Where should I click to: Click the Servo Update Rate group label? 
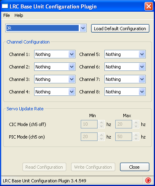pos(25,109)
